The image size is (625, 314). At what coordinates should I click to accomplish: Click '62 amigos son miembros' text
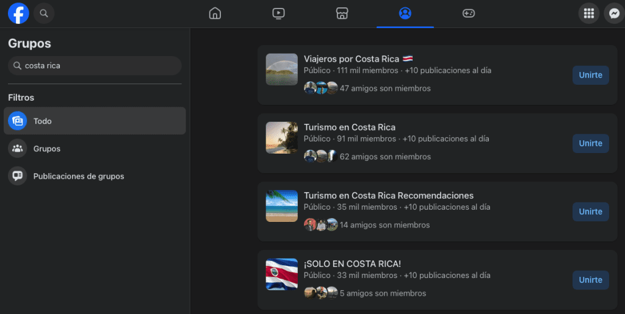coord(385,157)
